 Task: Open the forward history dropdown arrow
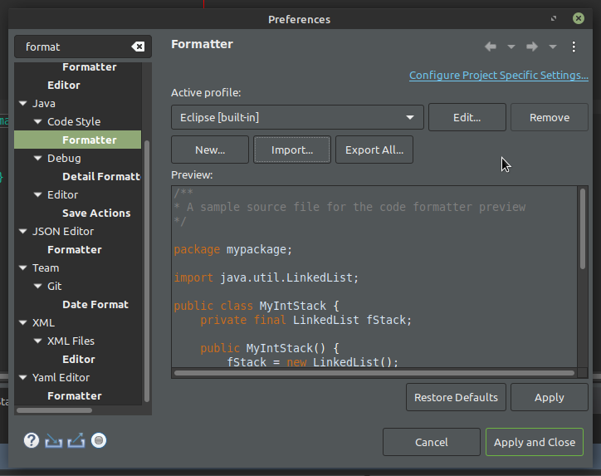click(552, 47)
